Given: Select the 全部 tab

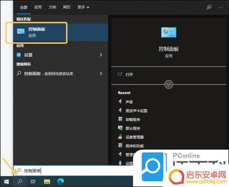Looking at the screenshot, I should tap(24, 7).
